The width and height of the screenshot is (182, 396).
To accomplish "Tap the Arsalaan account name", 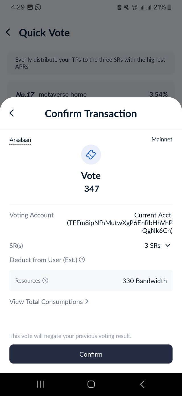I will coord(20,140).
